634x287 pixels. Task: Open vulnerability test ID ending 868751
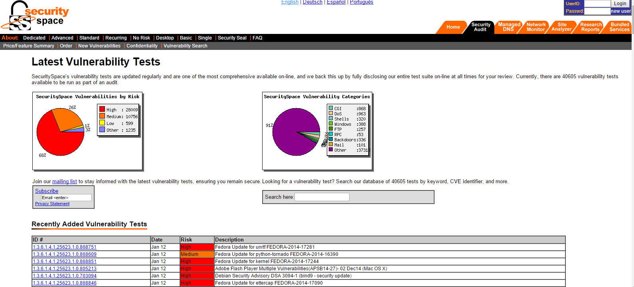click(x=65, y=247)
